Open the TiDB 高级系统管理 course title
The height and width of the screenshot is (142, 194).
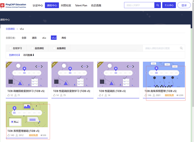click(x=161, y=91)
